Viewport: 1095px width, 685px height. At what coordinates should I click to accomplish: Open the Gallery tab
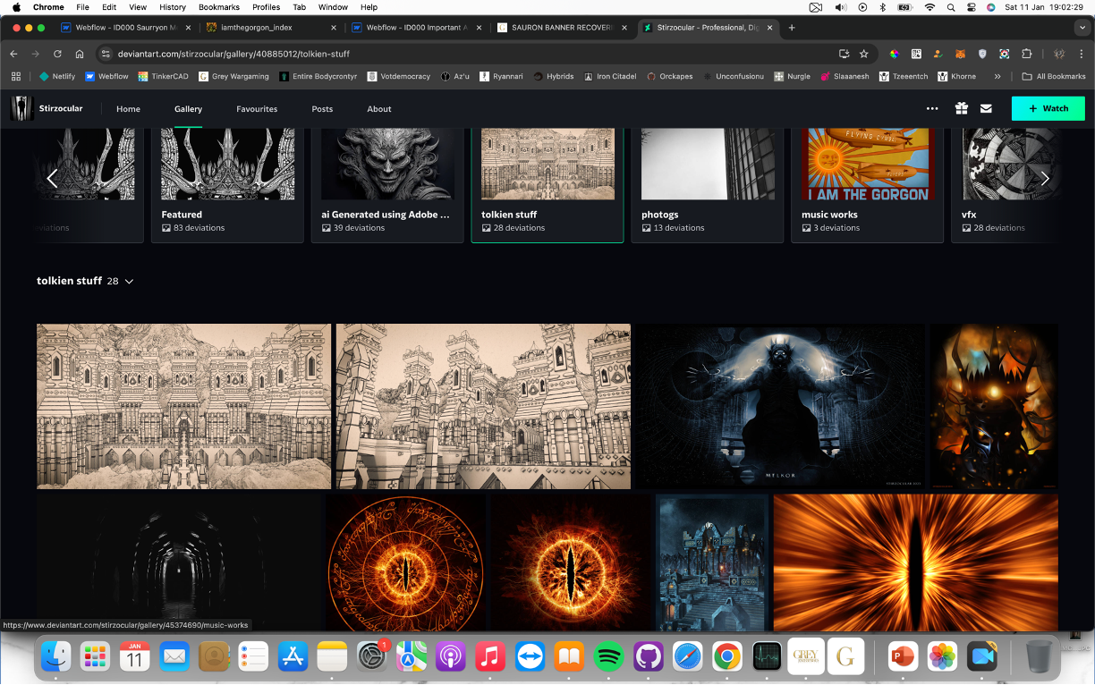coord(188,109)
